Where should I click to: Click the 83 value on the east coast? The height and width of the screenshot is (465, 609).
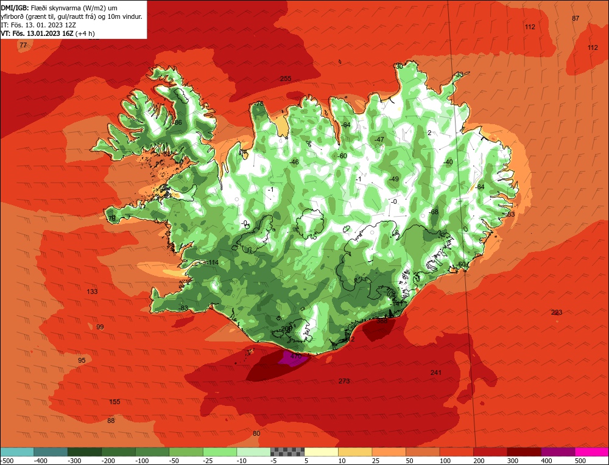click(511, 214)
